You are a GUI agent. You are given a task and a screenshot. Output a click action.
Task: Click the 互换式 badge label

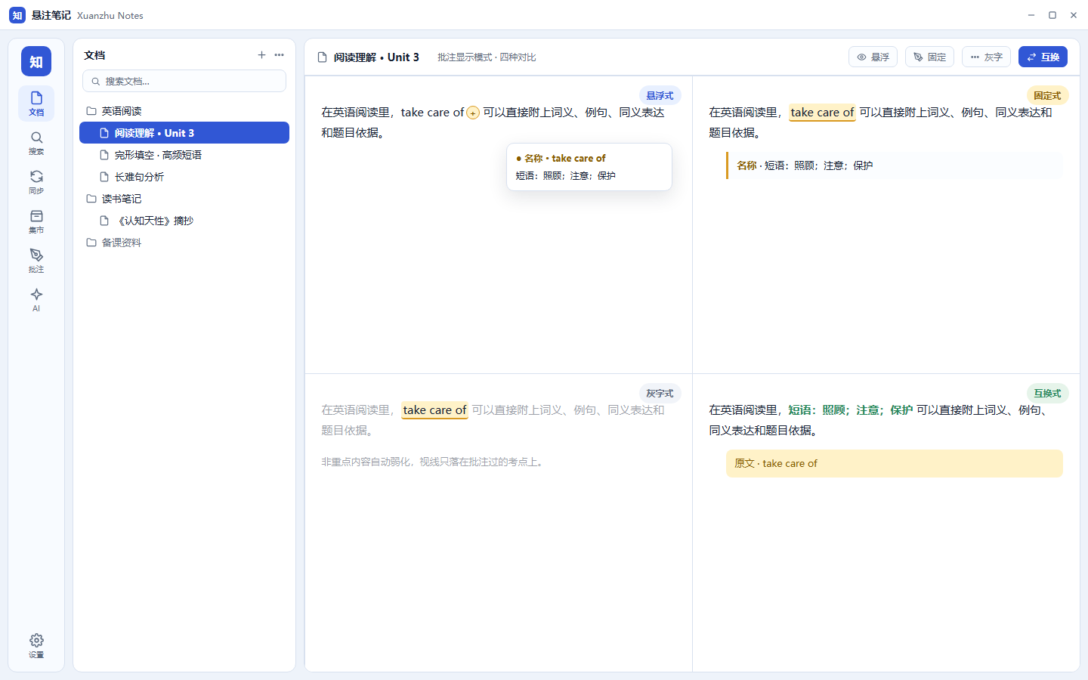1047,393
